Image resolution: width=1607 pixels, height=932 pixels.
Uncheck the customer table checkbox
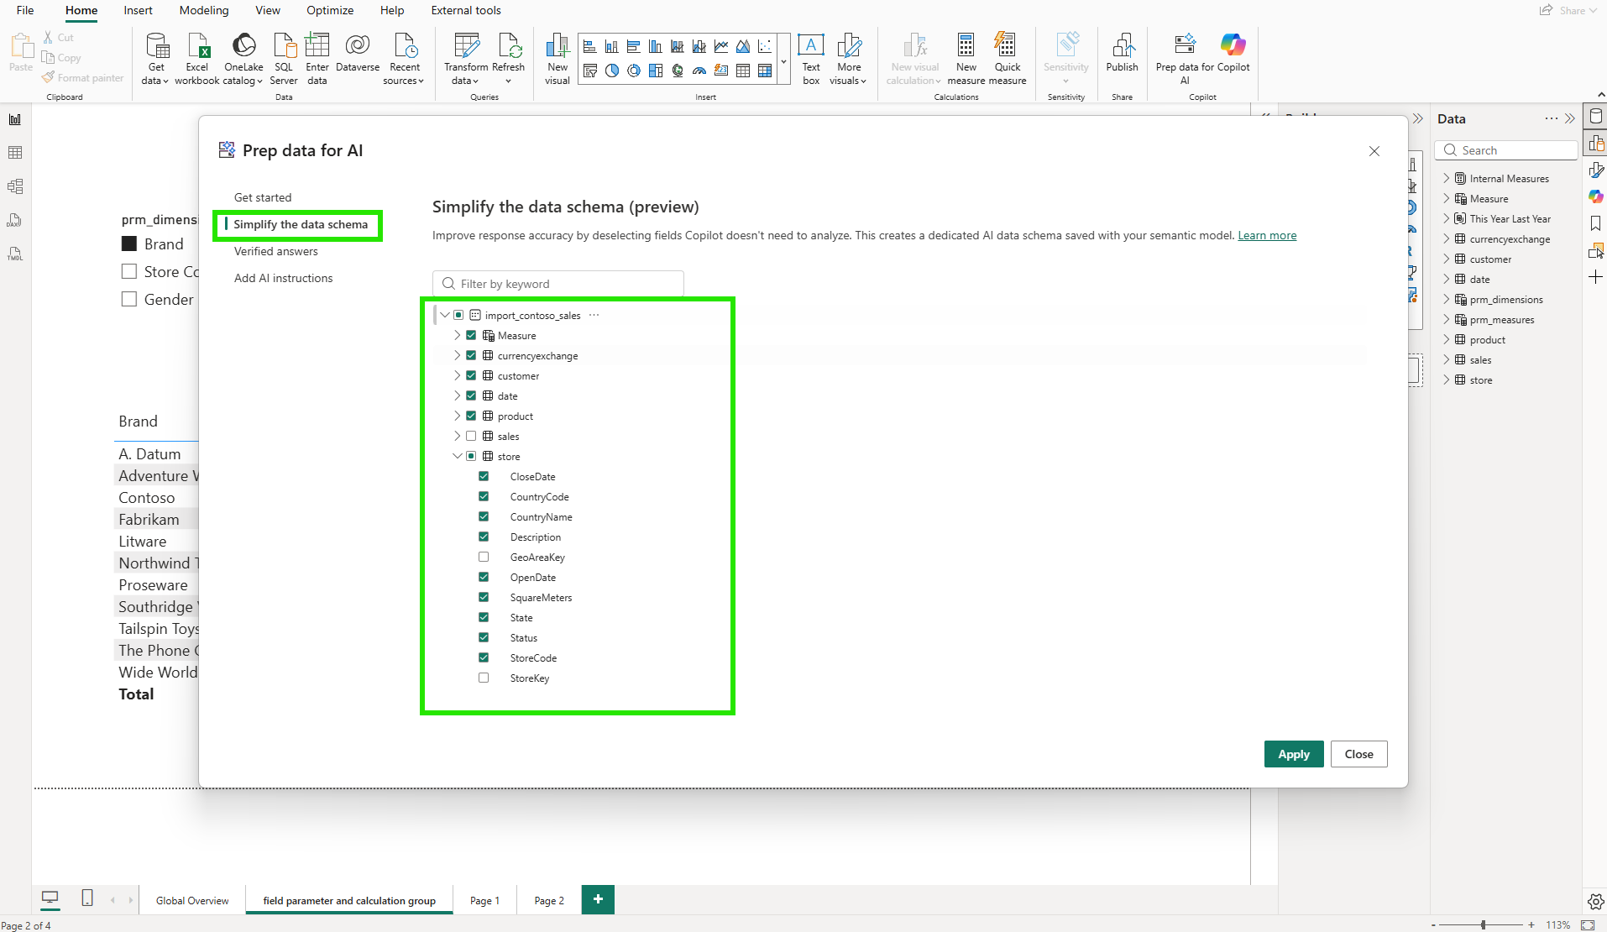click(x=471, y=375)
